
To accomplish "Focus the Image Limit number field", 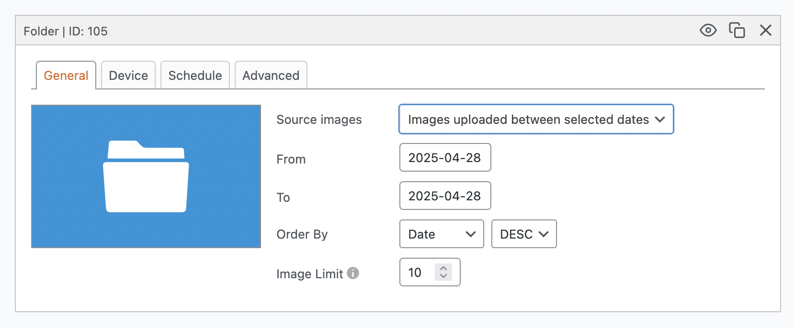I will click(416, 273).
